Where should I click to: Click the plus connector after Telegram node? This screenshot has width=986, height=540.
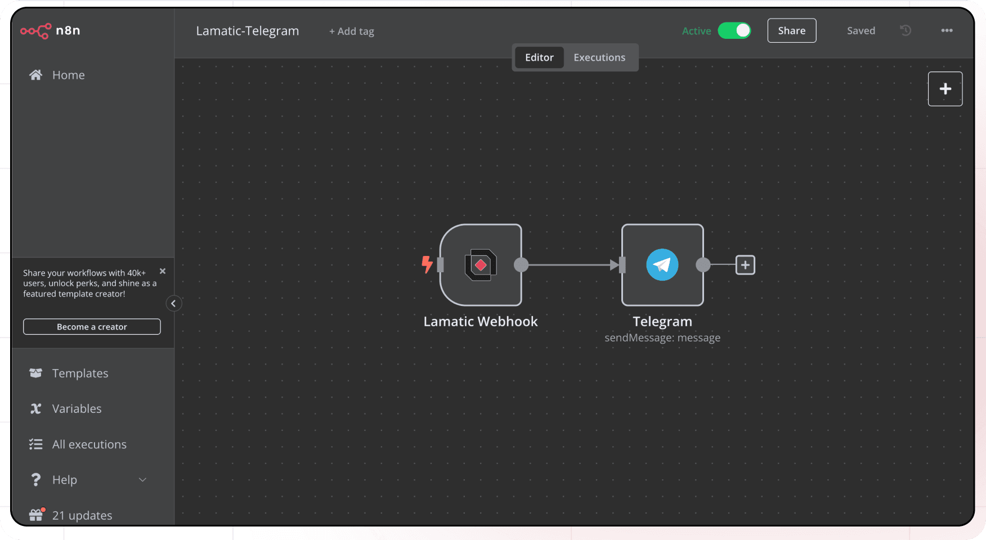click(x=745, y=265)
